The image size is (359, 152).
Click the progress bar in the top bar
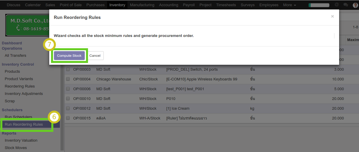[x=319, y=5]
